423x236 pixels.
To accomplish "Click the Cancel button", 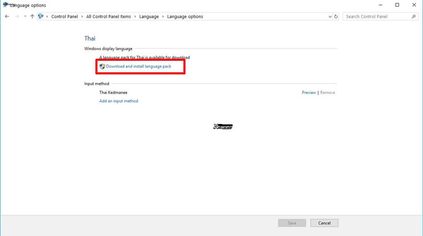I will [x=324, y=223].
